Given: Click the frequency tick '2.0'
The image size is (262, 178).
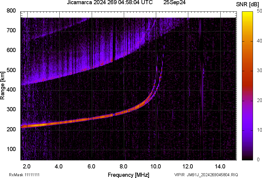Looking at the screenshot, I should (x=27, y=167).
